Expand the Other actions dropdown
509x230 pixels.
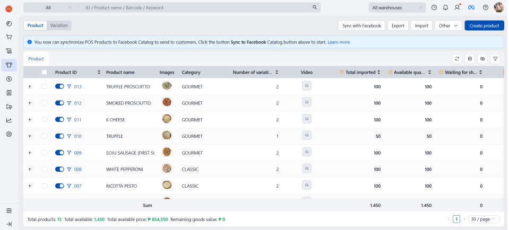[448, 25]
